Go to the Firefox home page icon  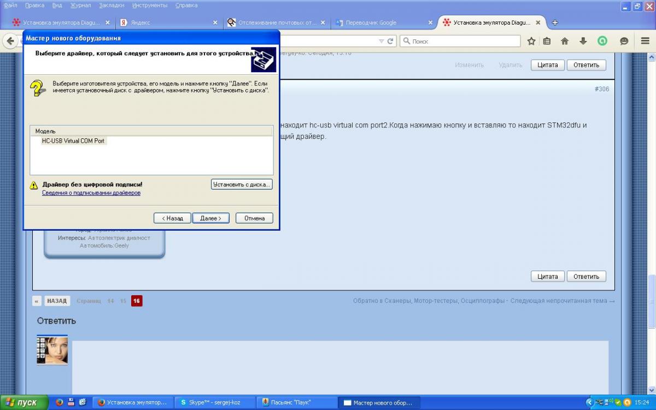pyautogui.click(x=565, y=41)
